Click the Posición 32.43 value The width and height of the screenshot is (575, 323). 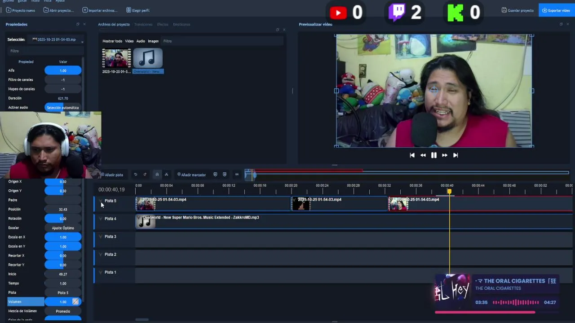[x=63, y=210]
